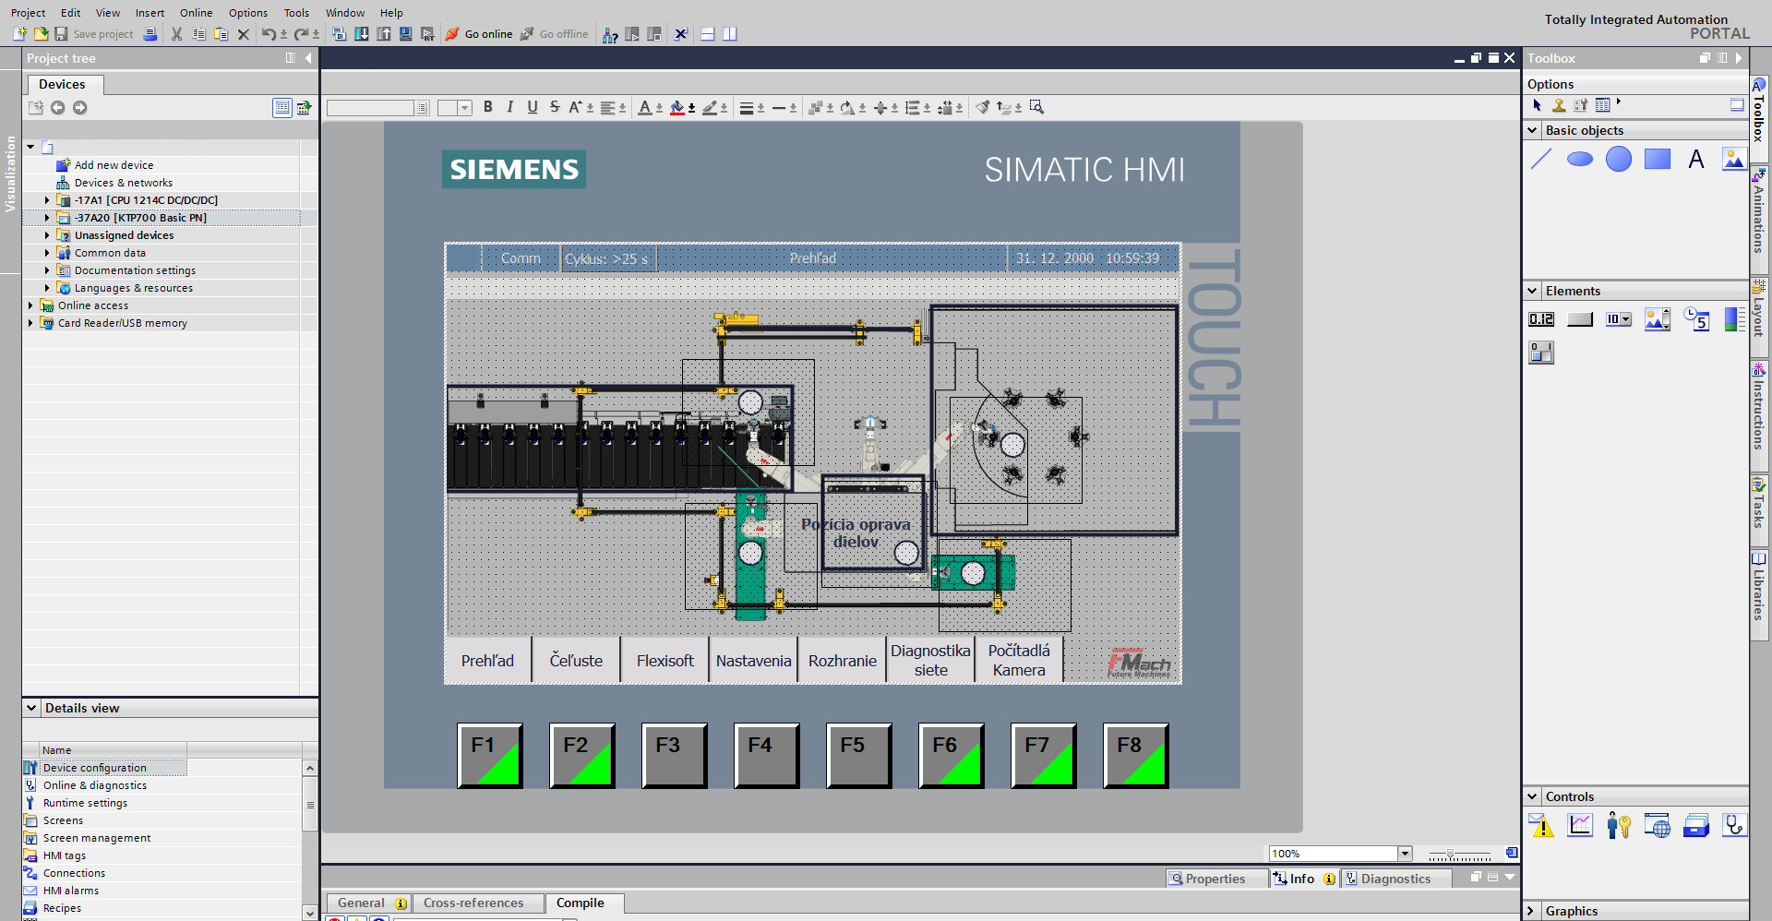Expand the -37A20 KTP700 Basic PN node
Viewport: 1772px width, 921px height.
coord(47,218)
